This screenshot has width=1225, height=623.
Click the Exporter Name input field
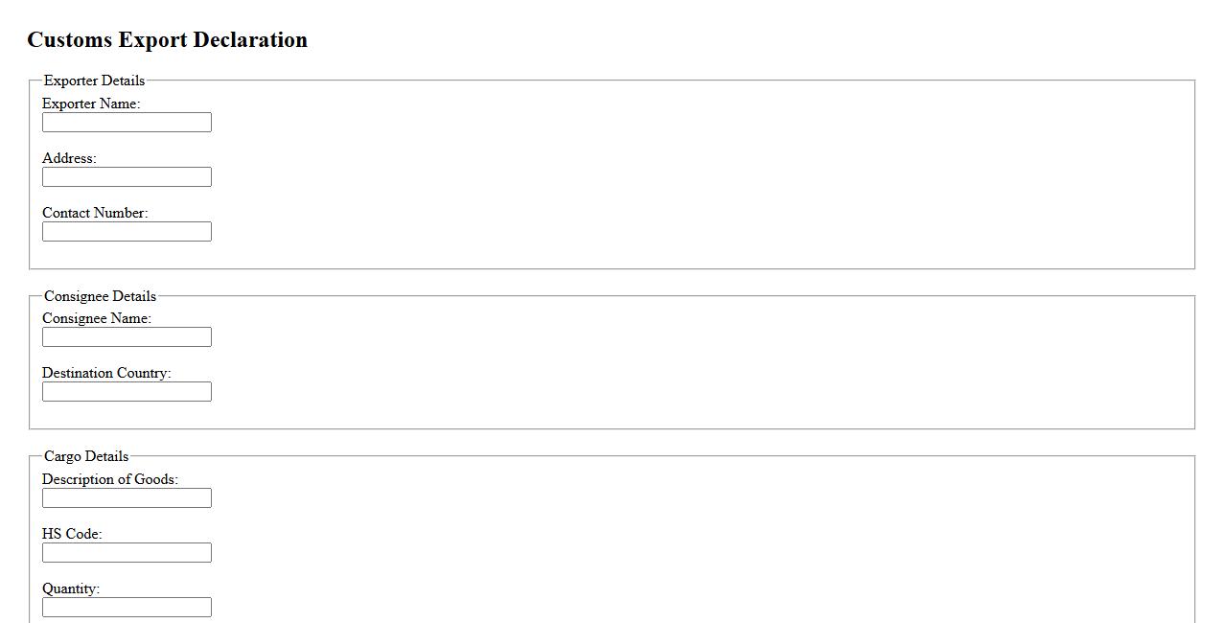(x=127, y=123)
